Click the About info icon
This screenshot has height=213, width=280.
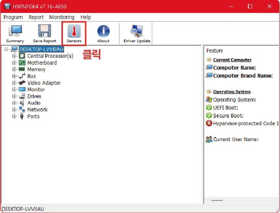103,31
